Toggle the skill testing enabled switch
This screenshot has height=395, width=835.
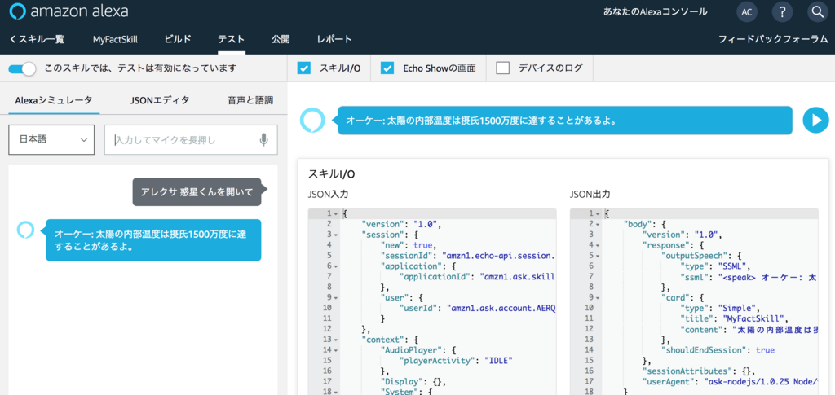(22, 68)
